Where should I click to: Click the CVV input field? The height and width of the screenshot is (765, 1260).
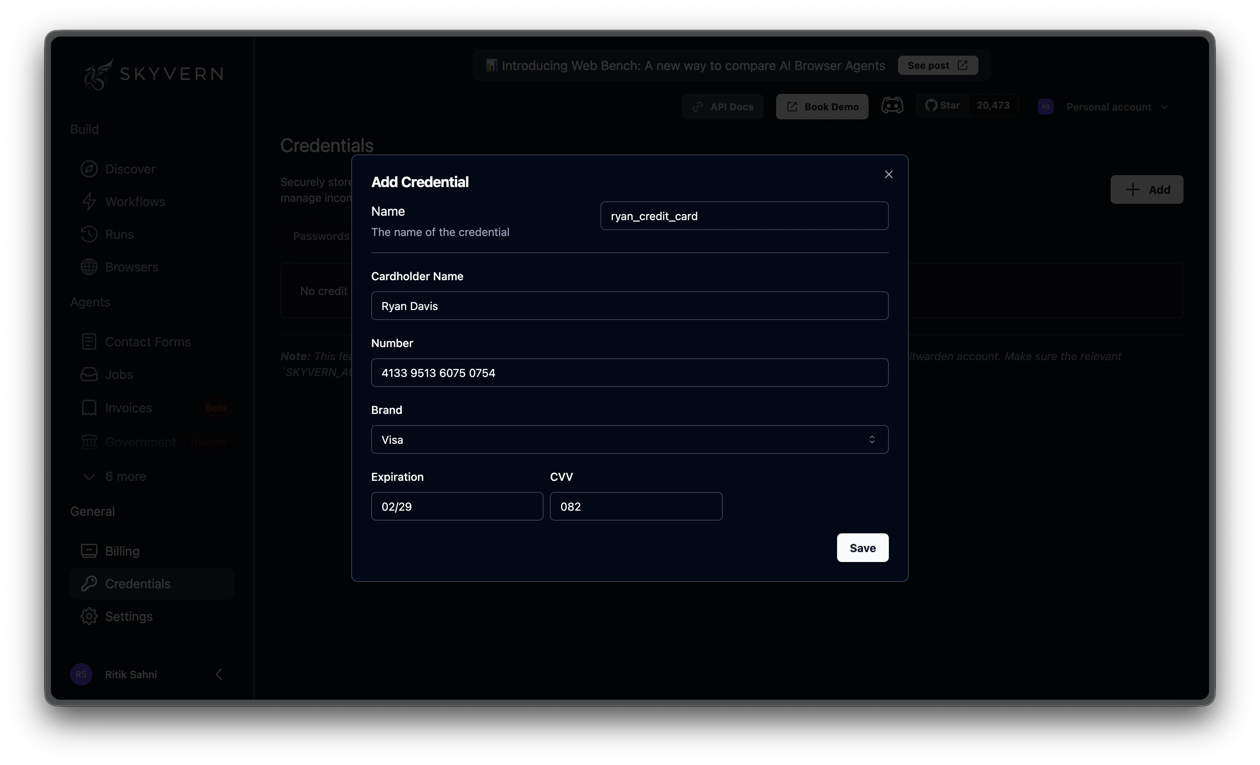point(636,506)
